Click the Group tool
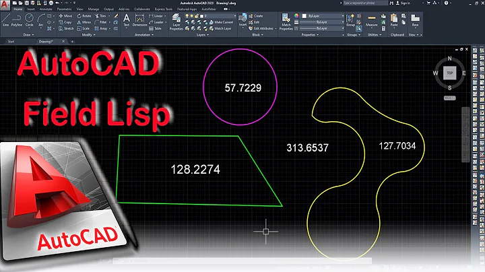Image resolution: width=485 pixels, height=272 pixels. pos(350,20)
